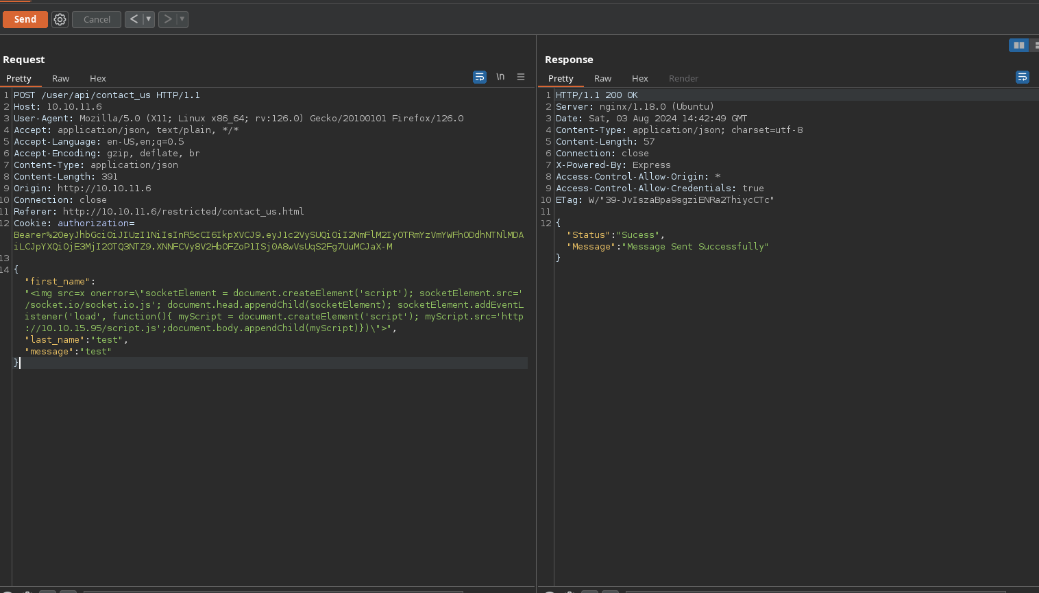Toggle non-printable characters (\n) in Request
Viewport: 1039px width, 593px height.
click(500, 77)
